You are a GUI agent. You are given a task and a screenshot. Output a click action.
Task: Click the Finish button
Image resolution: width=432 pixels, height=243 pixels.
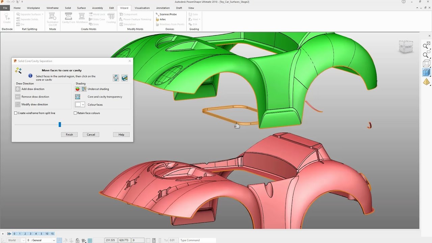click(69, 135)
